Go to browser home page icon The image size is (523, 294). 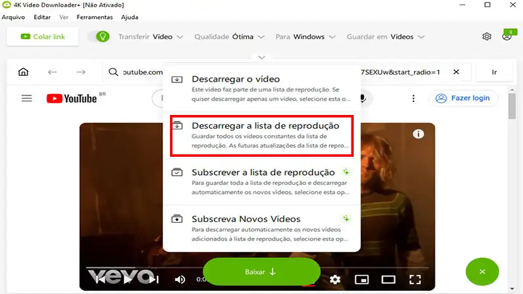24,72
